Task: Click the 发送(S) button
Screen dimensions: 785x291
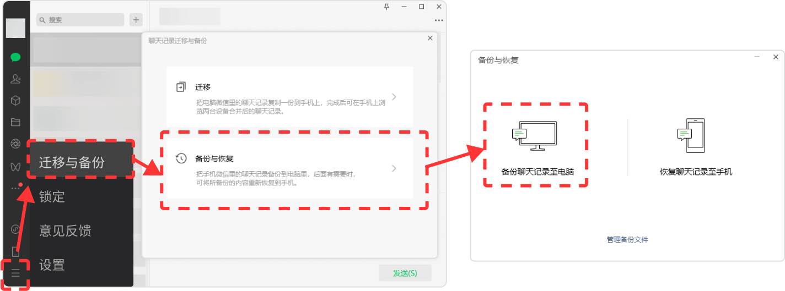Action: pyautogui.click(x=405, y=273)
